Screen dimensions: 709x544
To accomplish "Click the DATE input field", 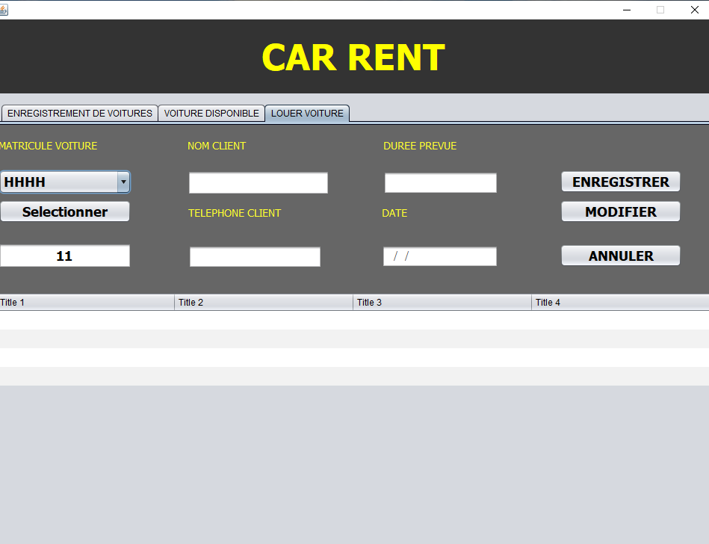I will pyautogui.click(x=440, y=257).
